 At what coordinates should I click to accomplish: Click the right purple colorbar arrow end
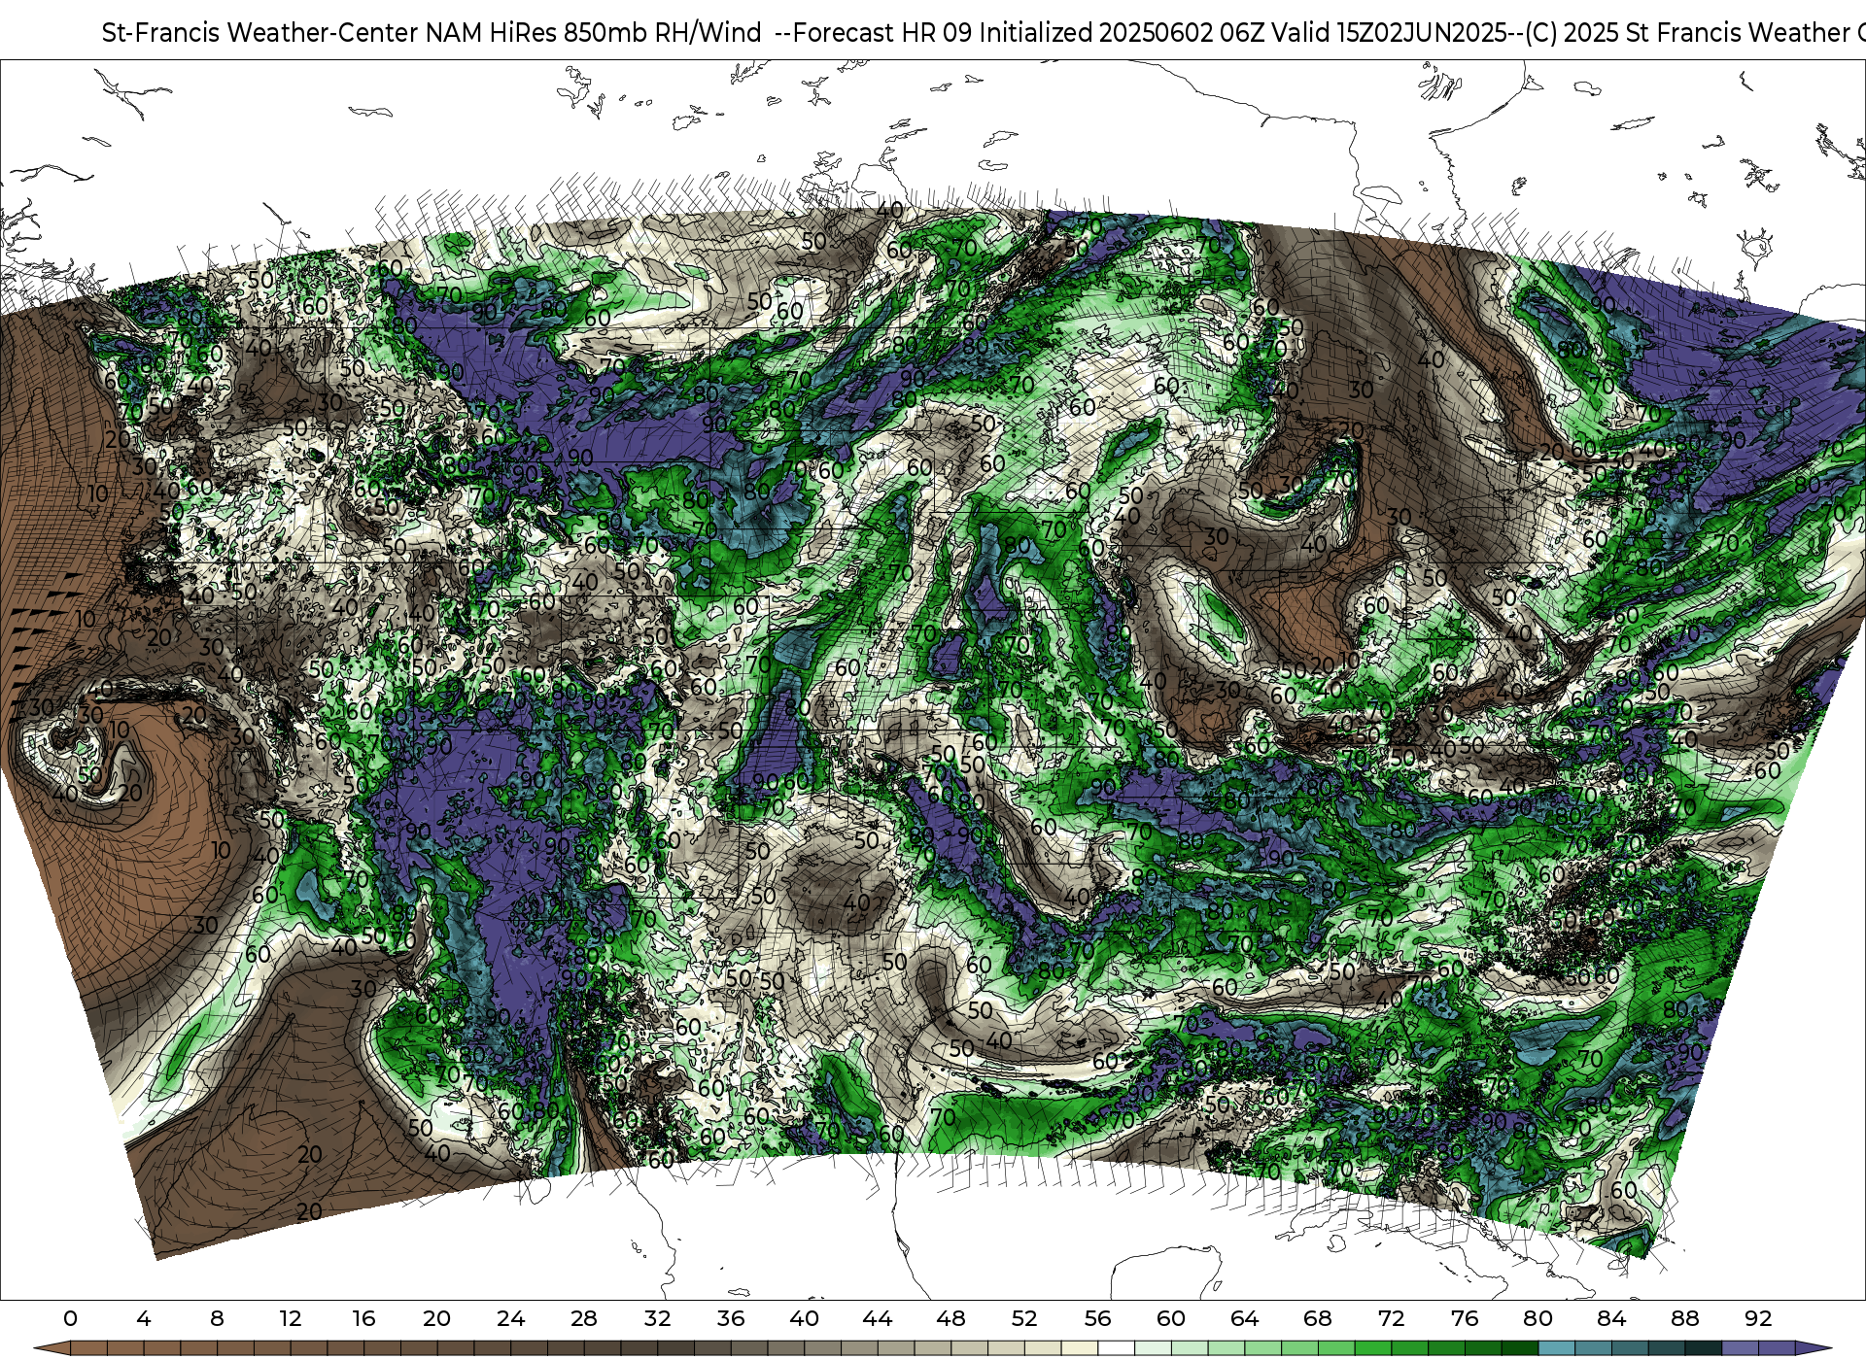1812,1348
